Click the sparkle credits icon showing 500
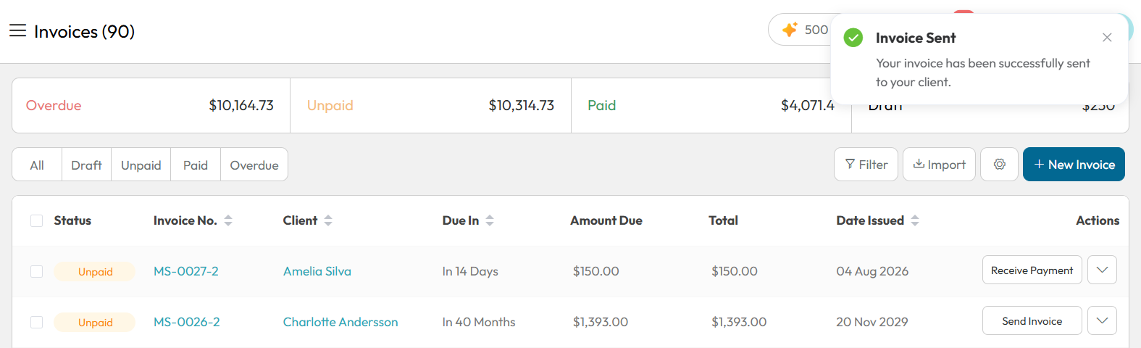This screenshot has width=1141, height=348. (790, 30)
